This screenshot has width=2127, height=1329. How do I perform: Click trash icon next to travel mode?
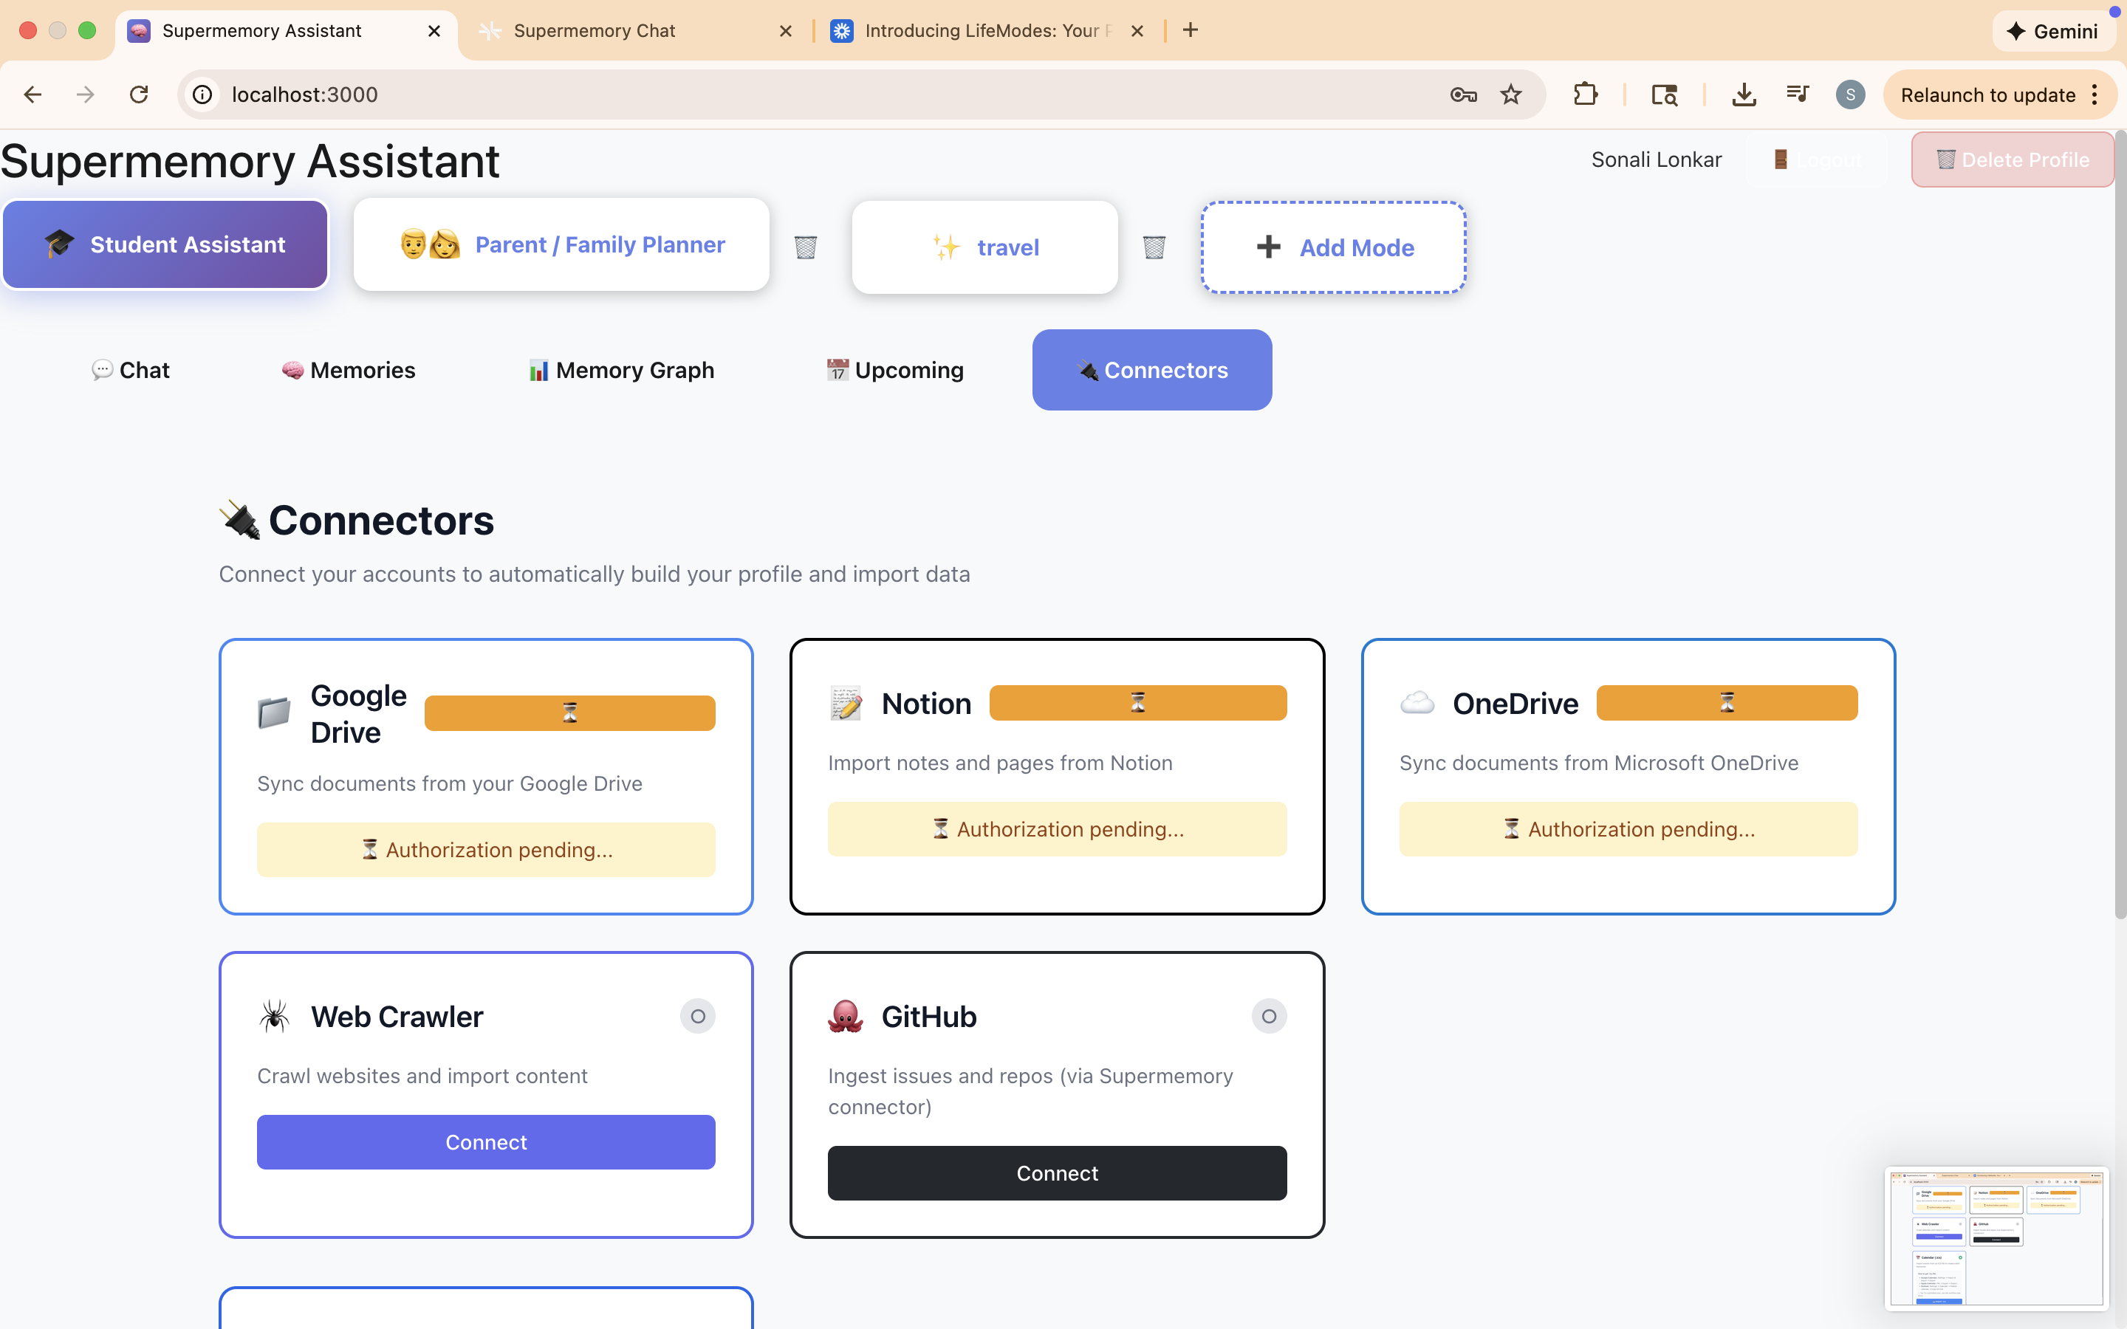tap(1153, 247)
